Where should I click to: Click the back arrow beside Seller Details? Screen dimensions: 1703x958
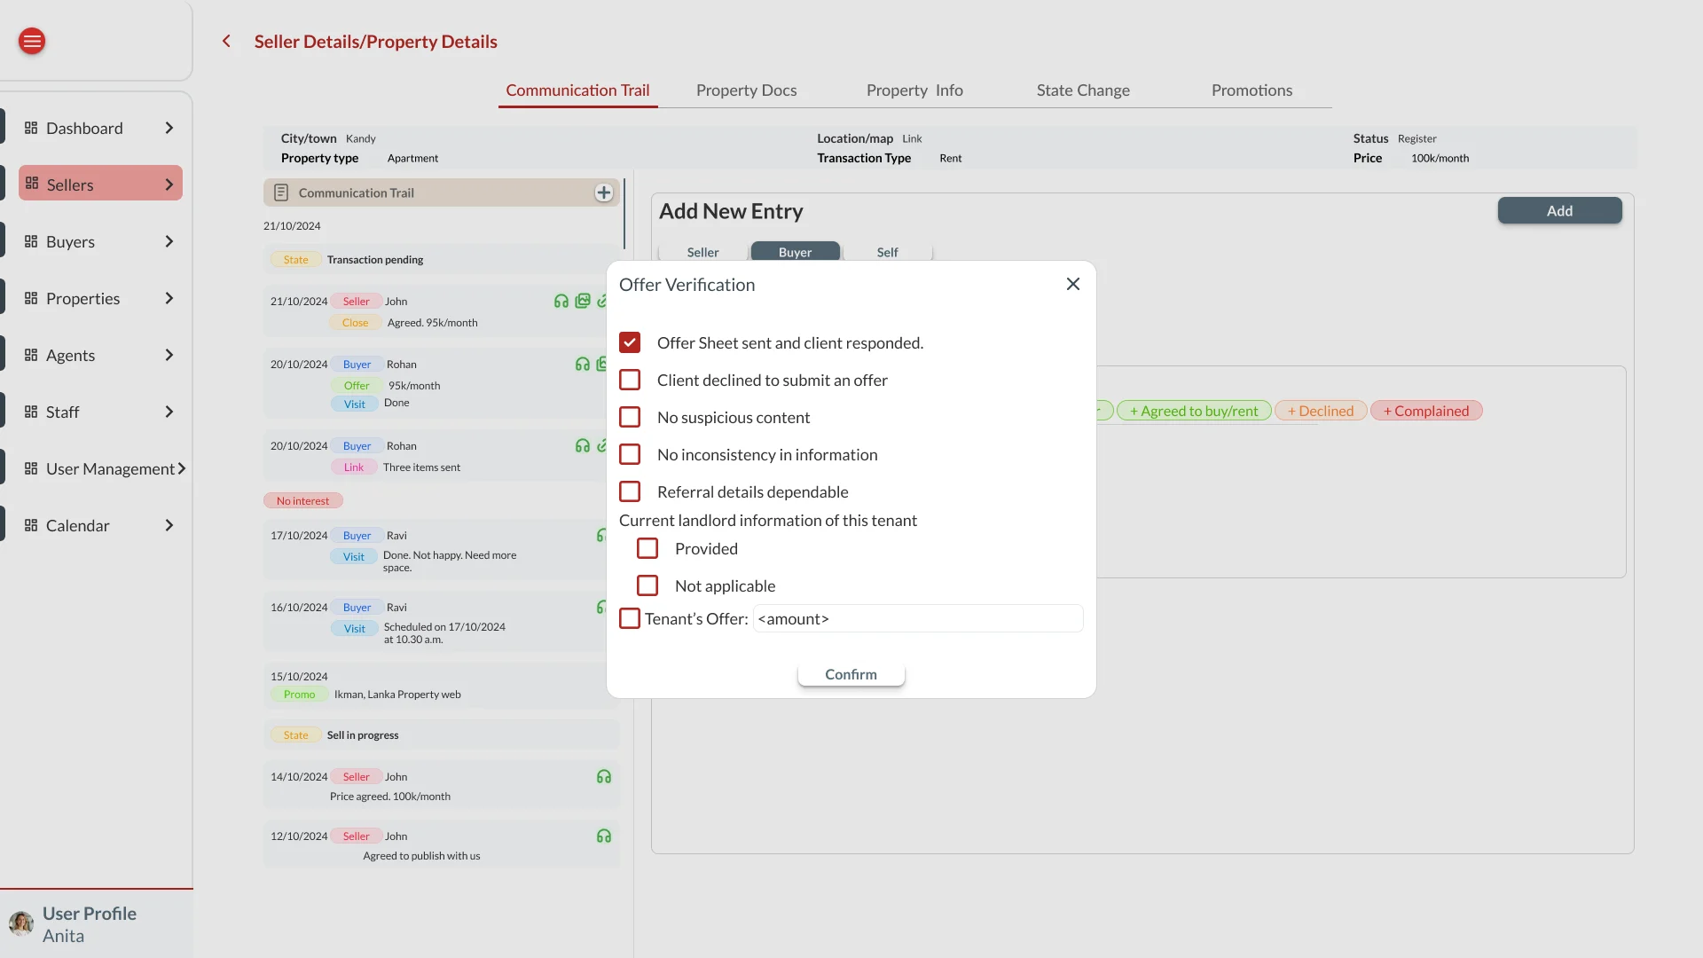click(226, 42)
